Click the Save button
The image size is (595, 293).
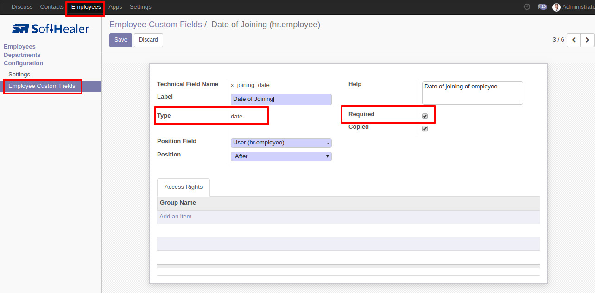click(x=120, y=40)
